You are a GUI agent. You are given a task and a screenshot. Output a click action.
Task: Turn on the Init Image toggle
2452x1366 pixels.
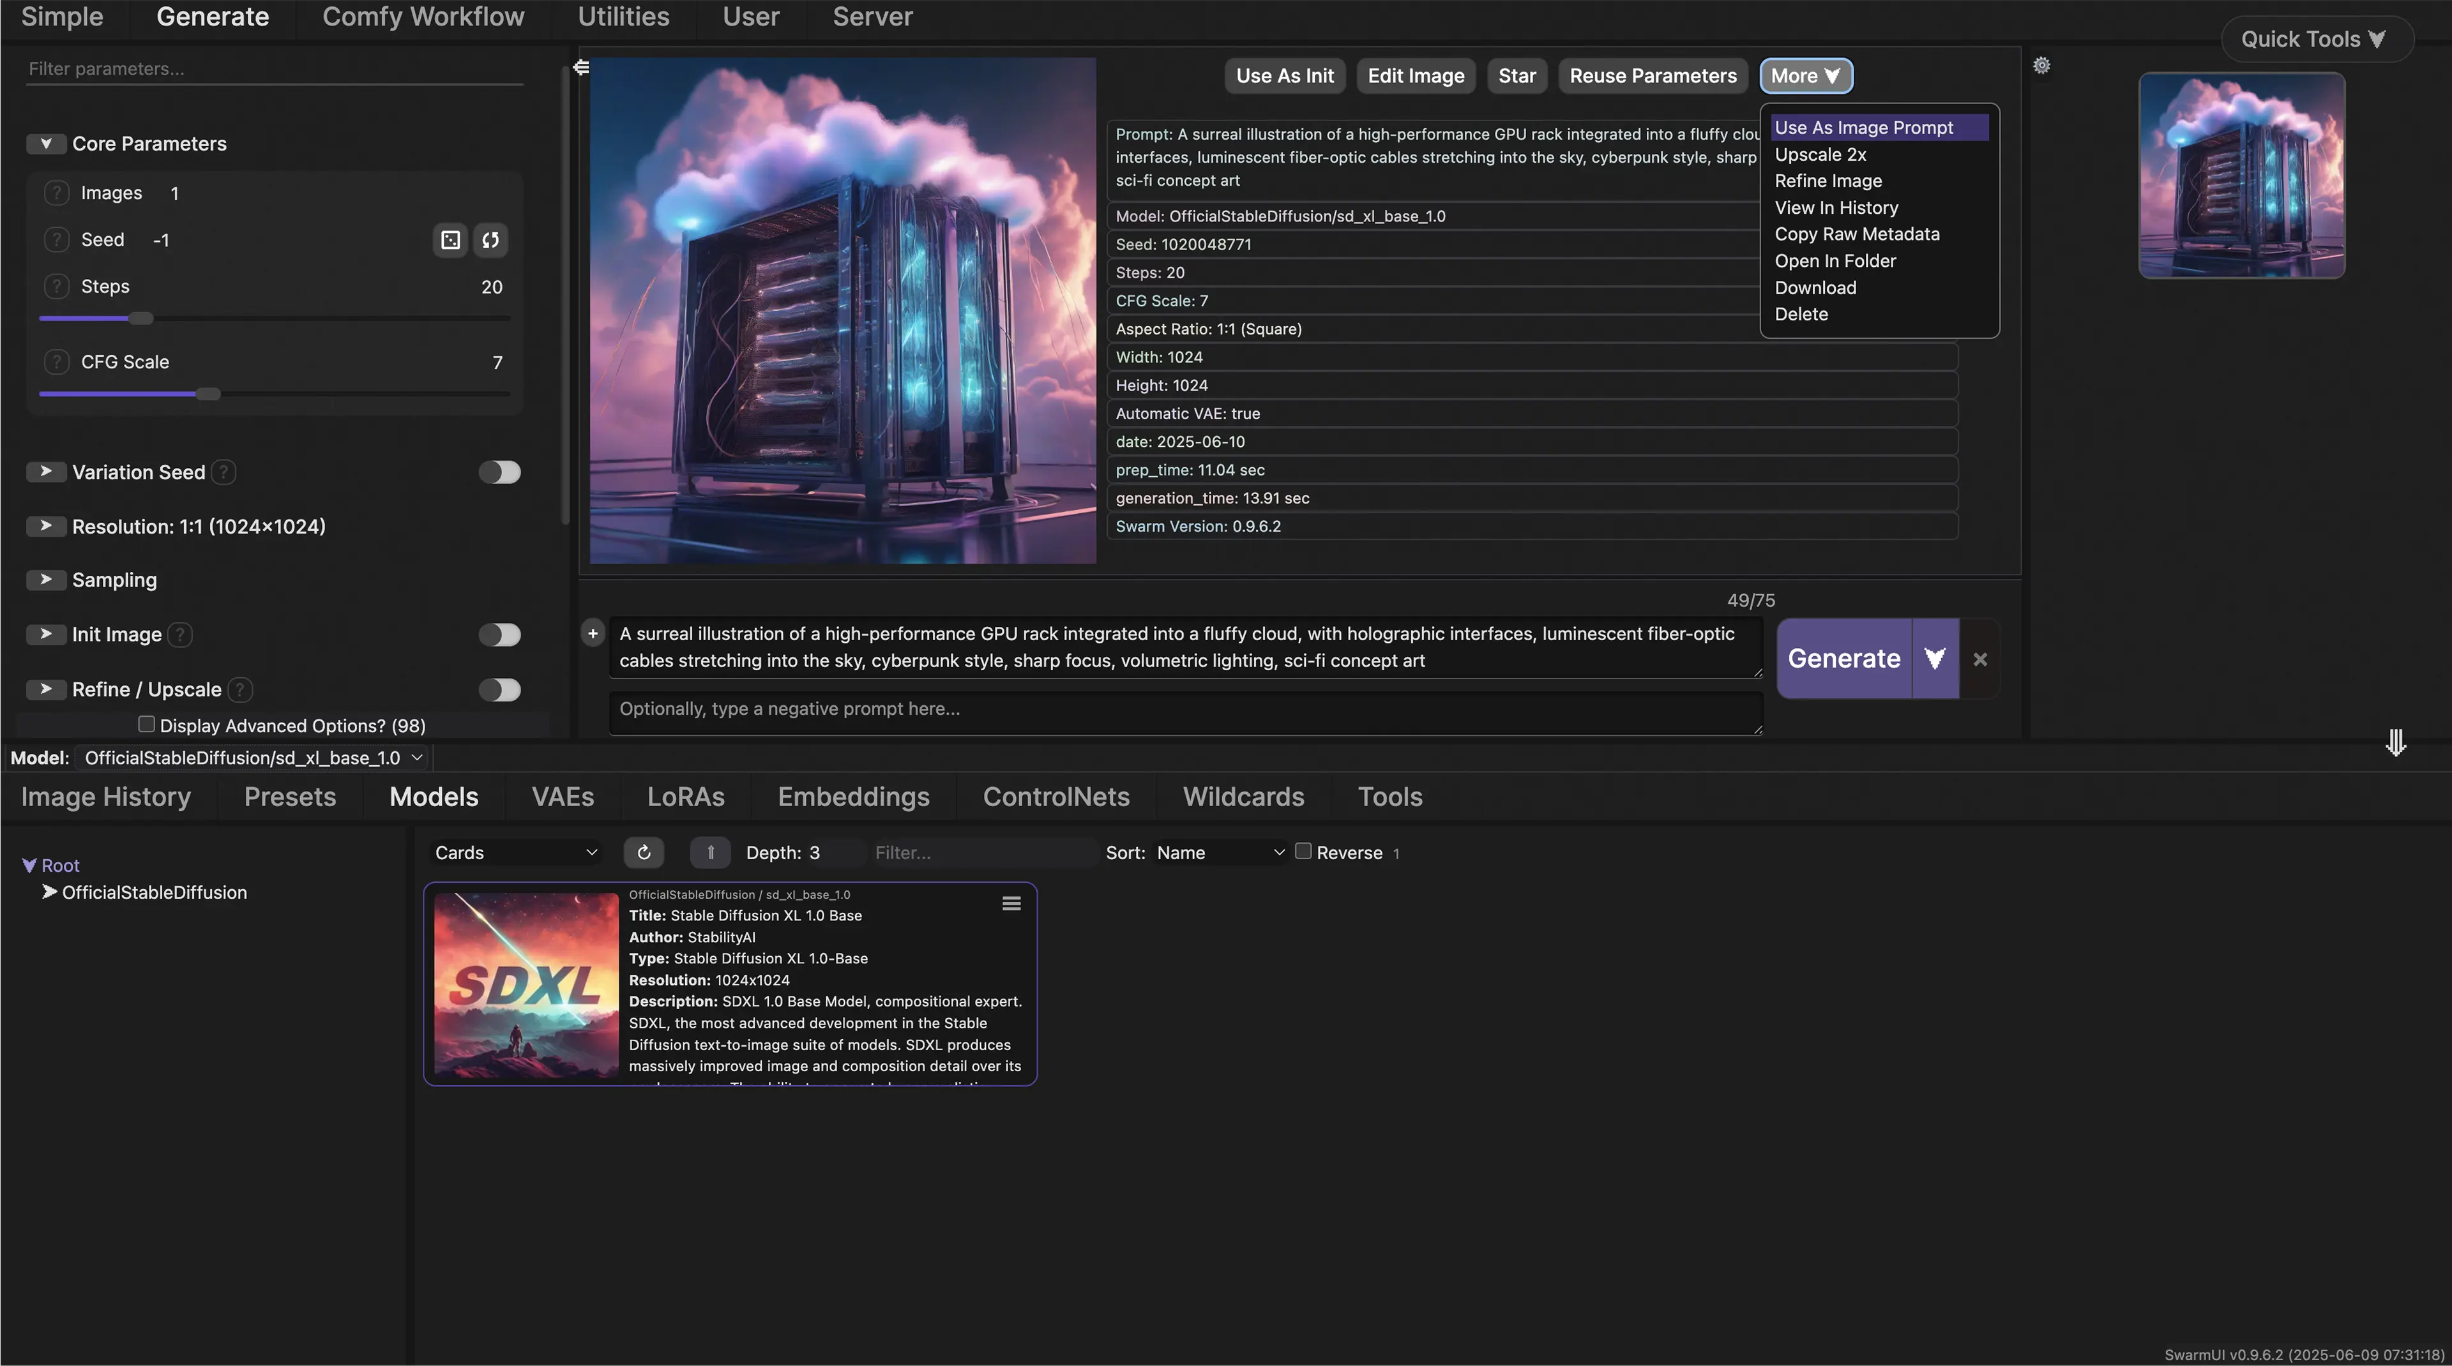(499, 634)
